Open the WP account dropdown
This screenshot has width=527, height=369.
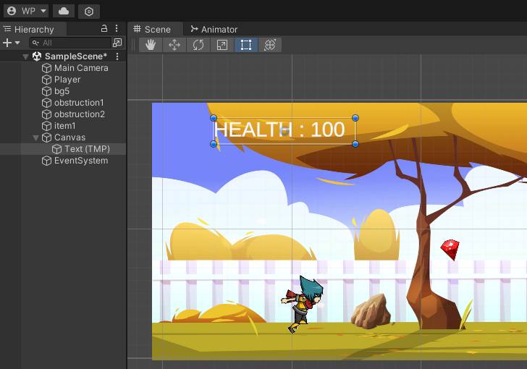[x=27, y=11]
